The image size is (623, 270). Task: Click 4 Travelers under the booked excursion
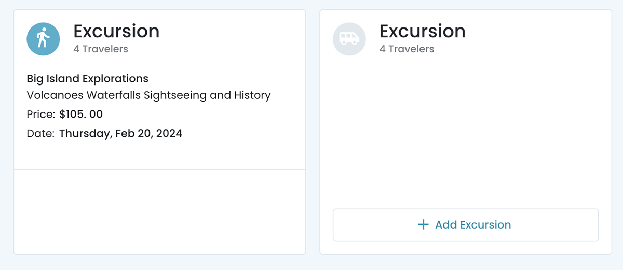(101, 49)
